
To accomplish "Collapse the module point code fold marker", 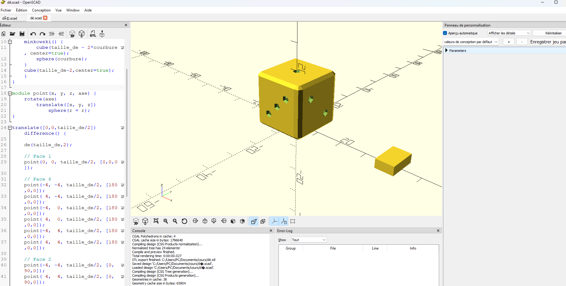I will click(10, 93).
